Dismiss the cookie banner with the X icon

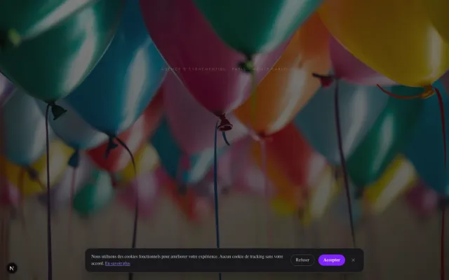[353, 260]
